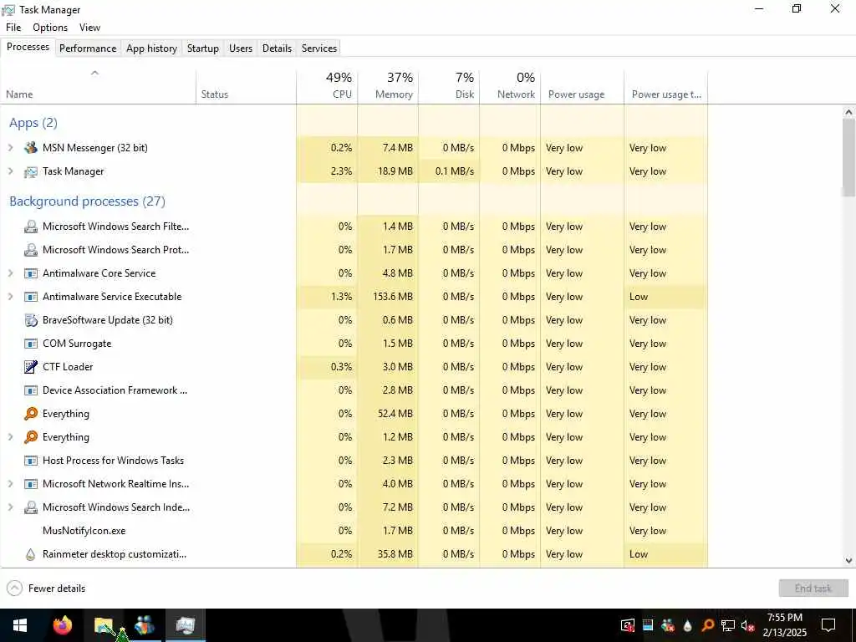Click Microsoft Network Realtime Inspection icon

[31, 484]
